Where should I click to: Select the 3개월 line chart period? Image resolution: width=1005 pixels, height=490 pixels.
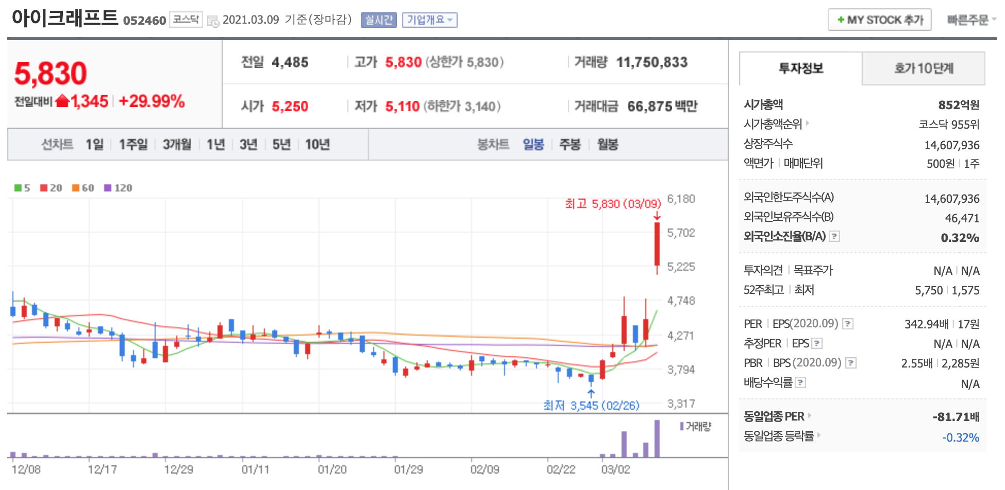[x=177, y=144]
